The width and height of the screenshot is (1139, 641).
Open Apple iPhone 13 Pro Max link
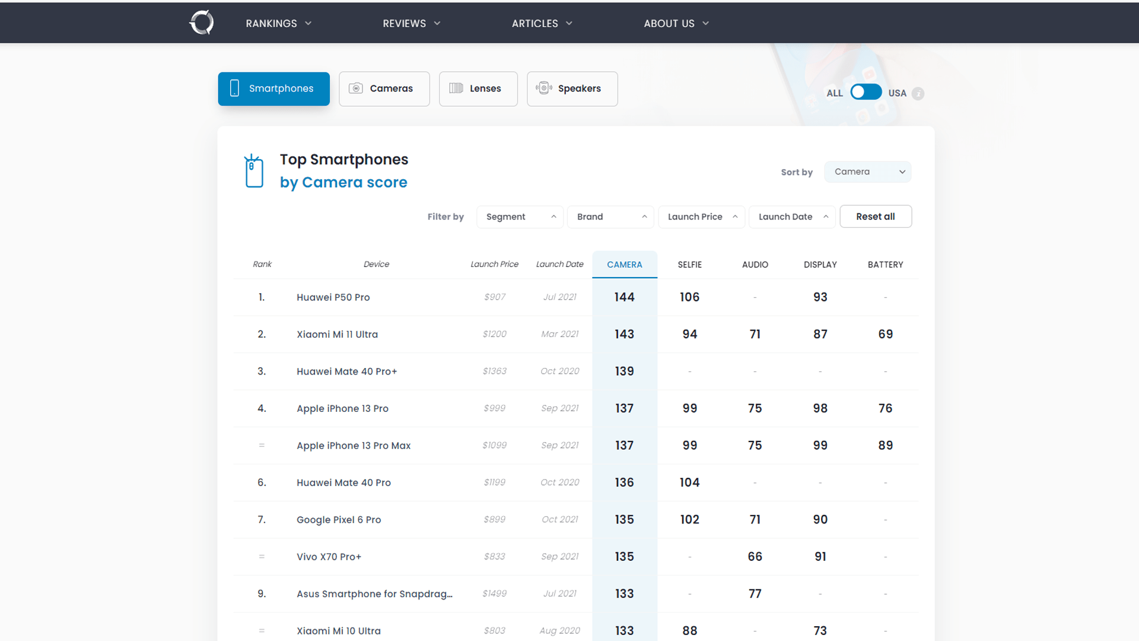coord(354,446)
